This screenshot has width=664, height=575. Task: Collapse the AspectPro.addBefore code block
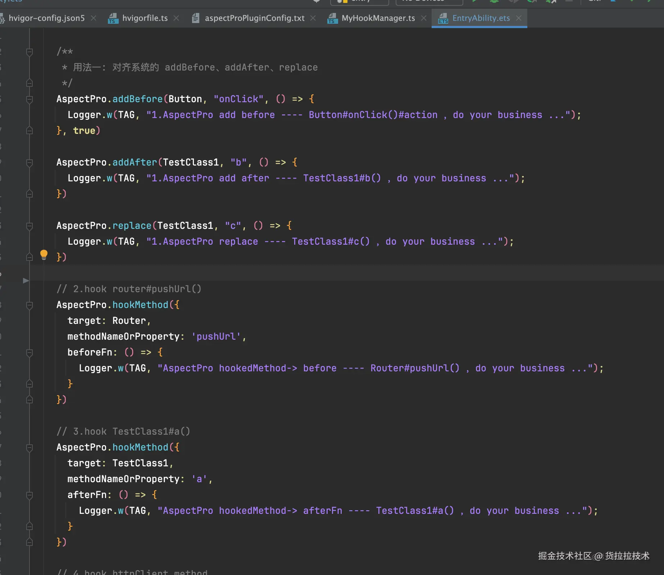click(x=29, y=99)
